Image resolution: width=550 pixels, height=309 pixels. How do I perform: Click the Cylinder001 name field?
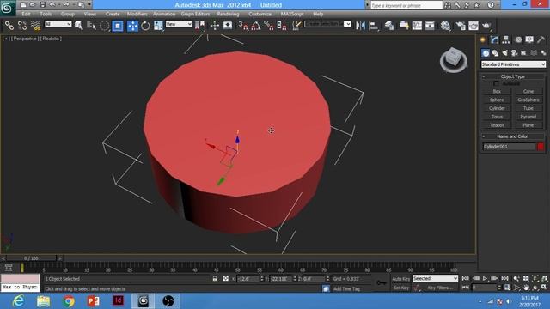[x=509, y=147]
